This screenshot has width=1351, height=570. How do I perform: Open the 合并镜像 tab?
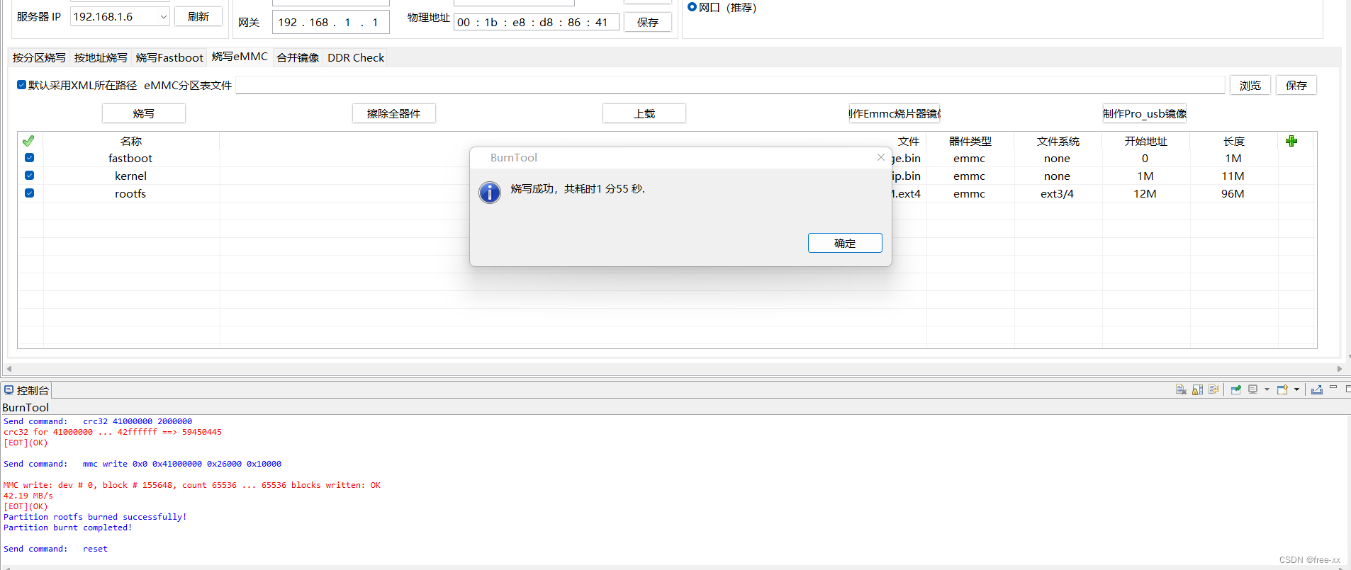pos(298,58)
